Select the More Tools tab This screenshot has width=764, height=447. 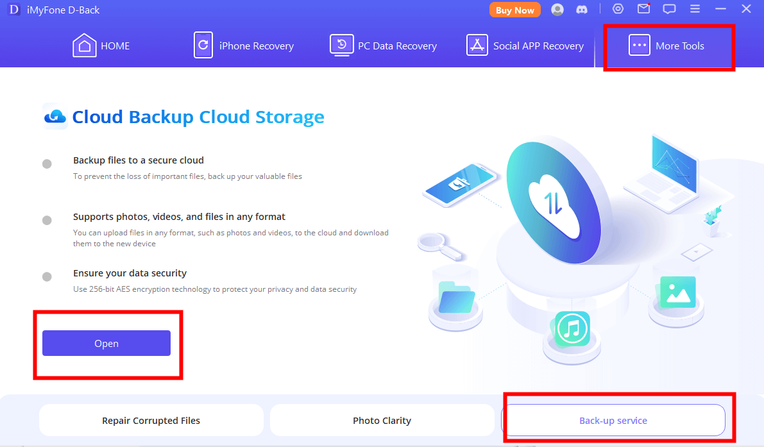pos(666,46)
